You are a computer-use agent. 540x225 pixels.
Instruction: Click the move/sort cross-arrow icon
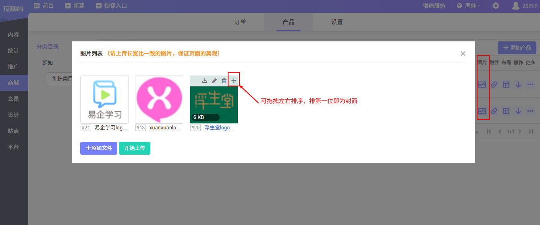pyautogui.click(x=234, y=81)
